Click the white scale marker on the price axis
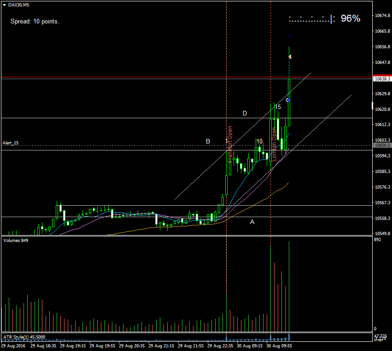392x351 pixels. tap(372, 106)
